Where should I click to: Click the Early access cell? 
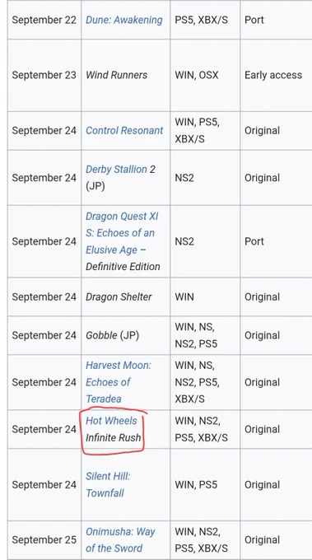(276, 75)
